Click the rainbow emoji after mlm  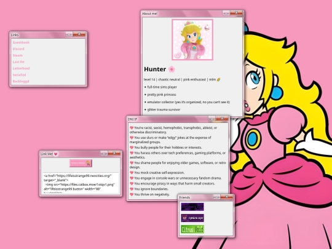(x=218, y=79)
